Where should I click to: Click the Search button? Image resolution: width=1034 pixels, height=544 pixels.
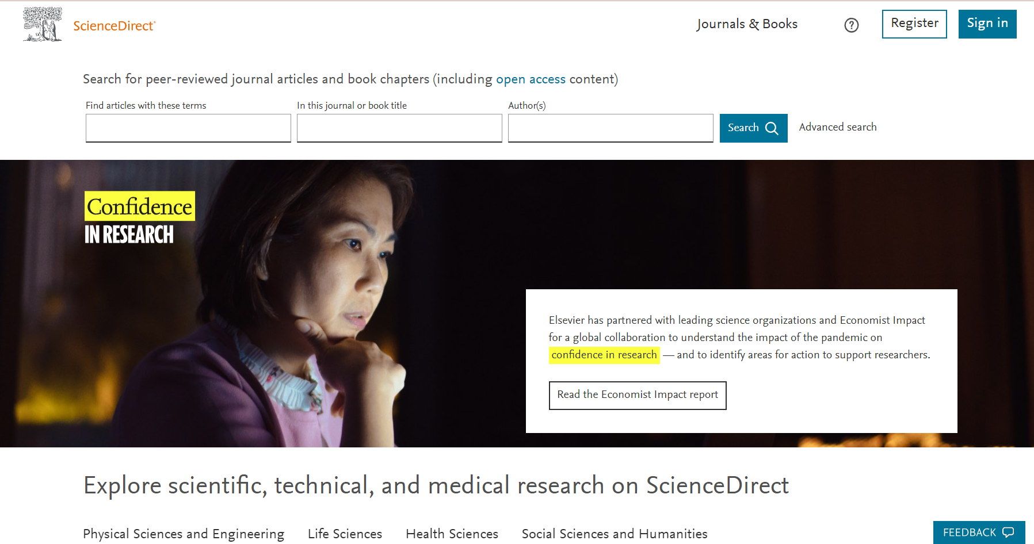pos(753,128)
